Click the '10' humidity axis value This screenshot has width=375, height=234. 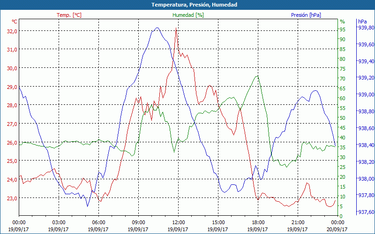pyautogui.click(x=343, y=197)
